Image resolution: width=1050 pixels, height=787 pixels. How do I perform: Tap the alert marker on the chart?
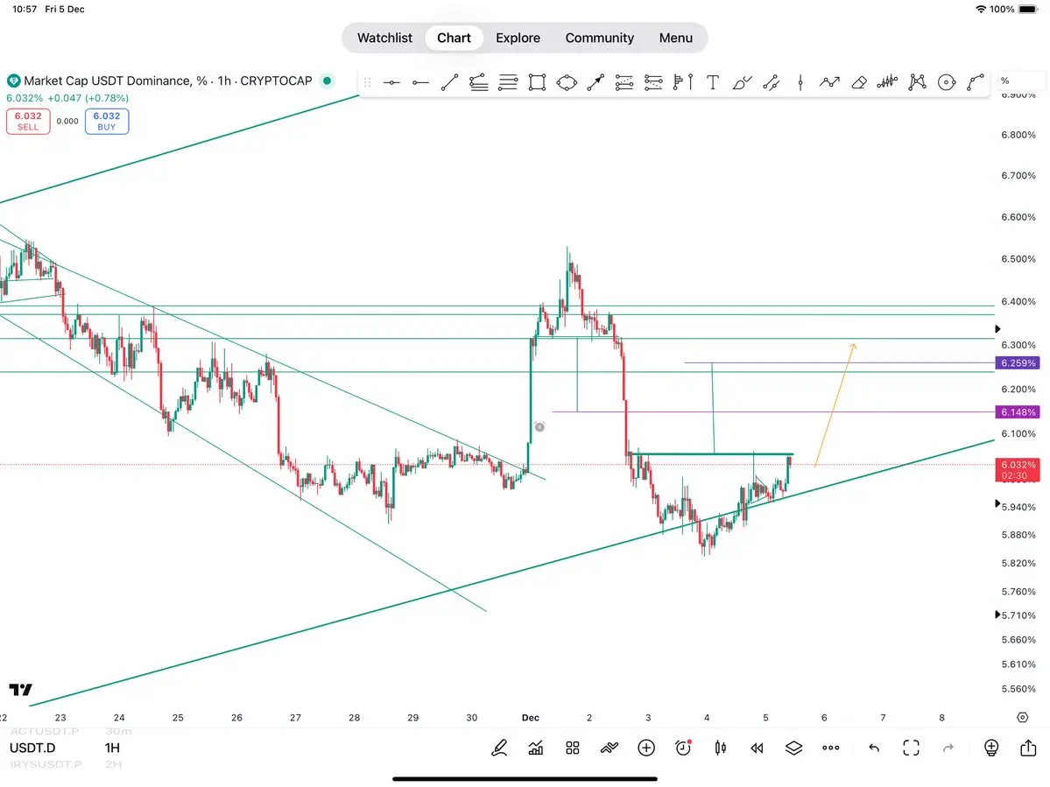(x=539, y=426)
